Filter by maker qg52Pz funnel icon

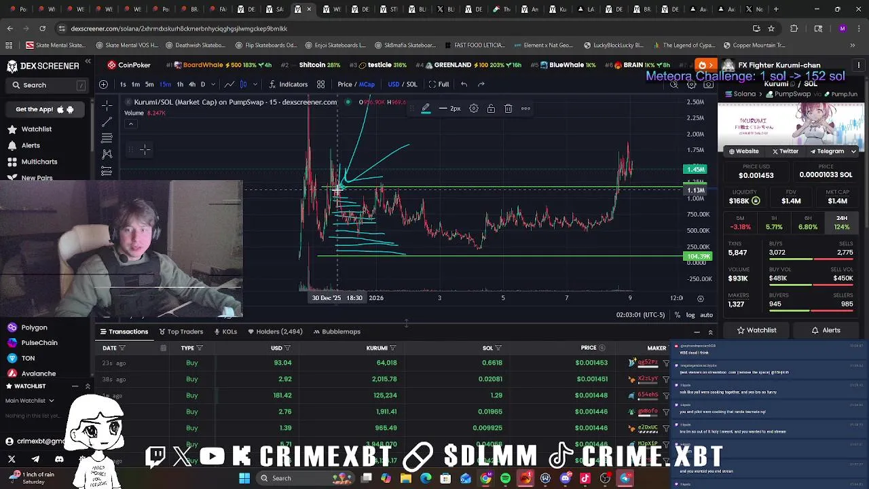click(666, 363)
